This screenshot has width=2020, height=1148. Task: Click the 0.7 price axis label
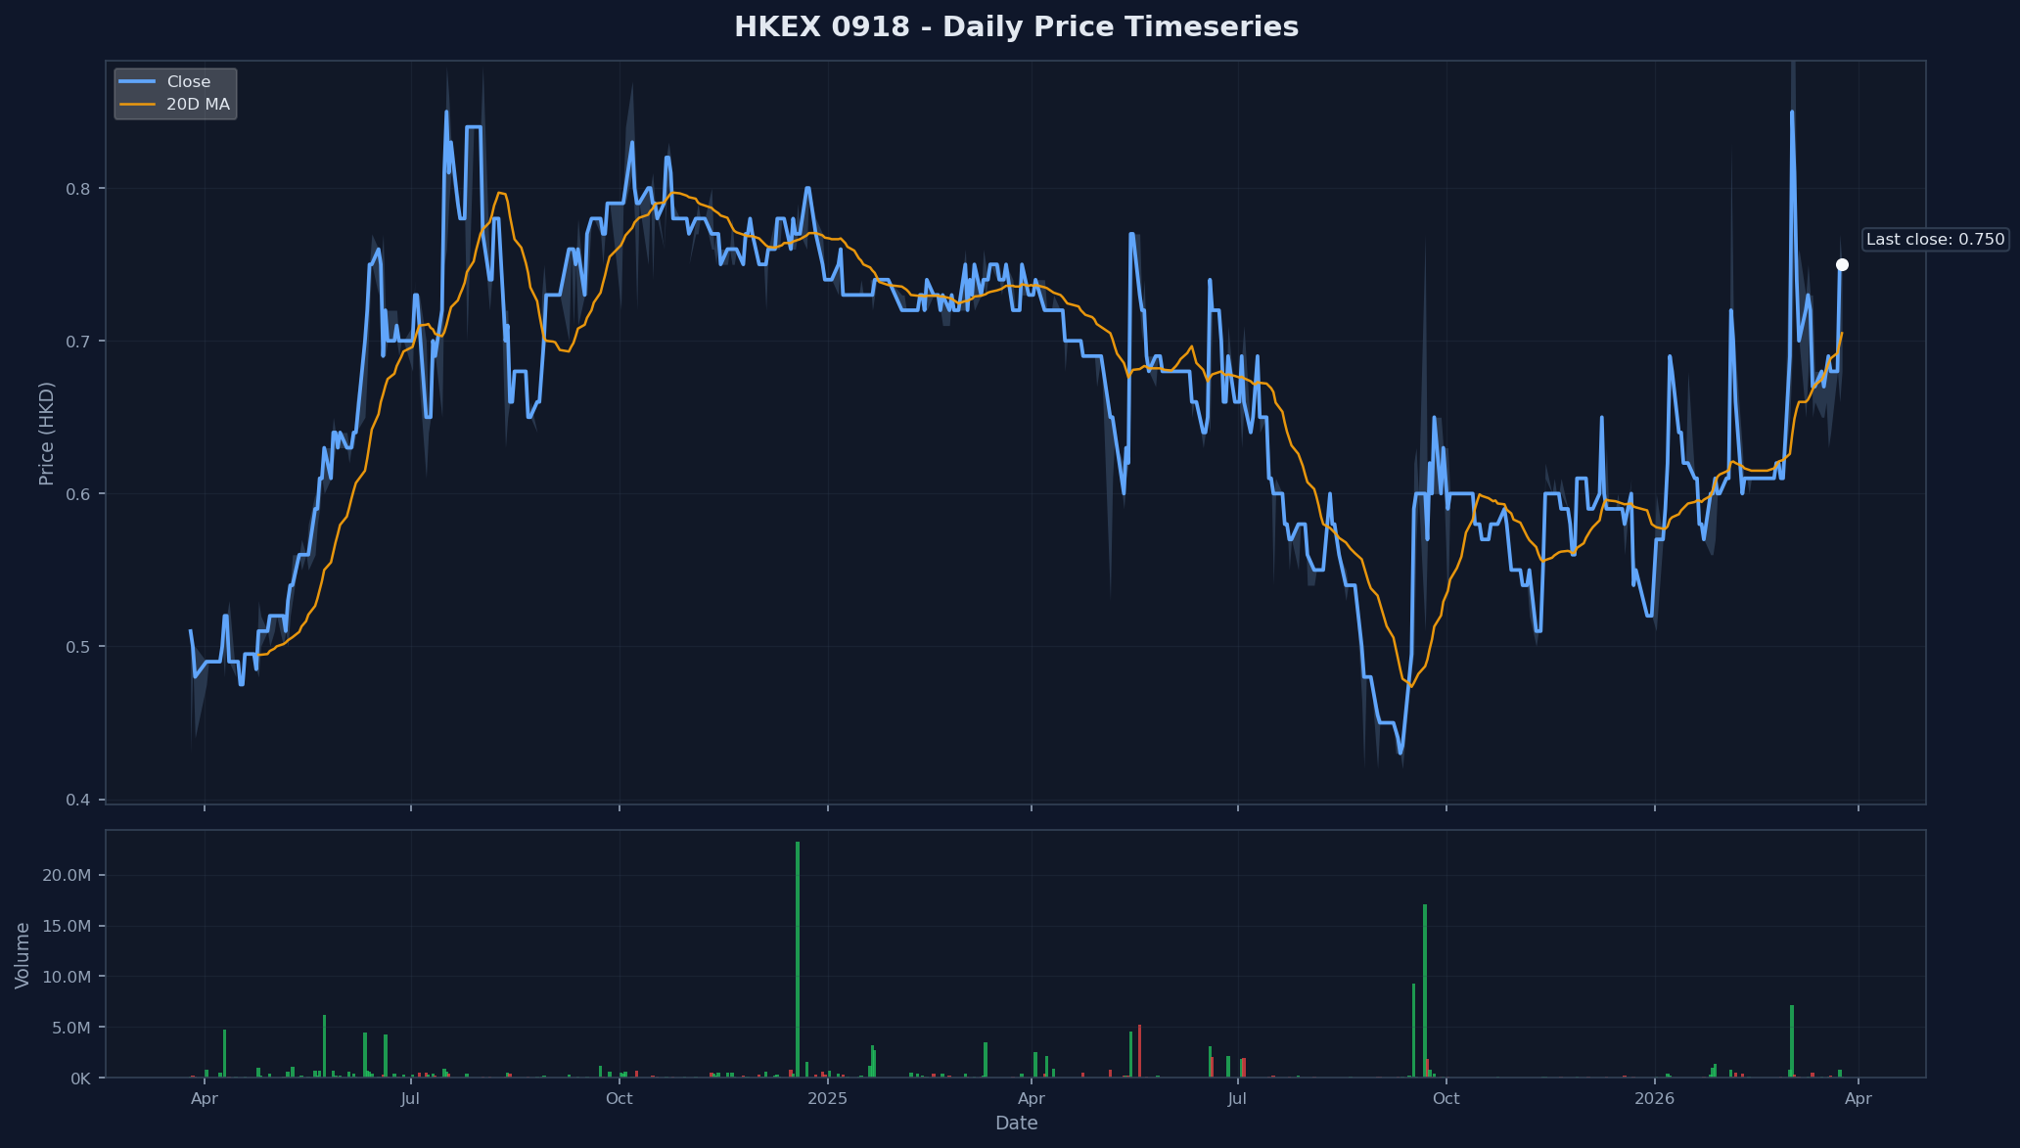pos(78,342)
